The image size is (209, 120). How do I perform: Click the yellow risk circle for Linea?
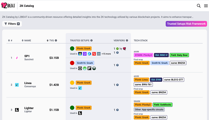coord(72,82)
